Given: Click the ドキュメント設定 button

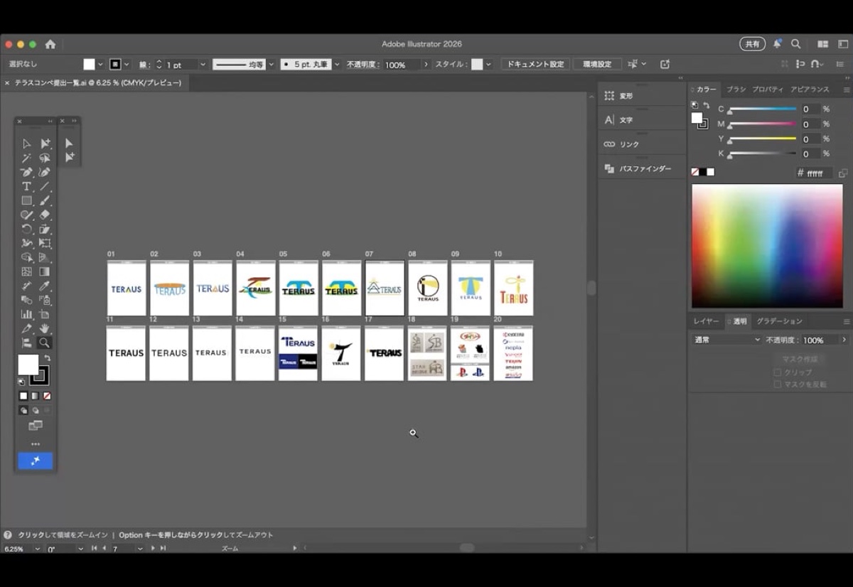Looking at the screenshot, I should pos(537,65).
